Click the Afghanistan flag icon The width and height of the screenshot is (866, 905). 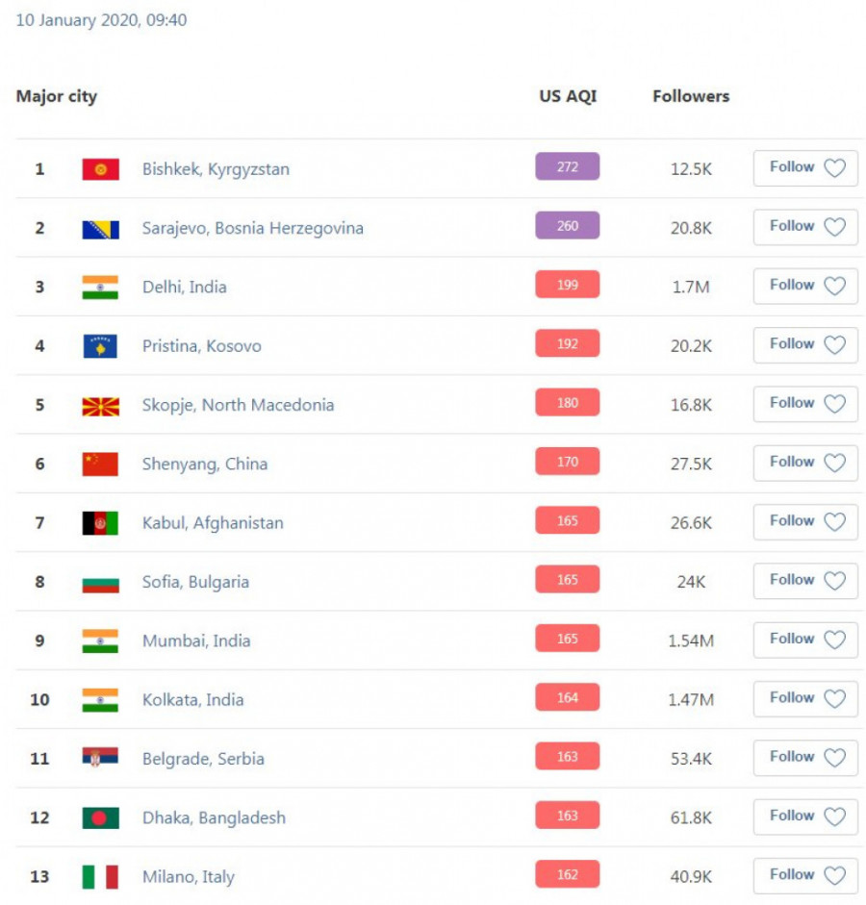100,523
